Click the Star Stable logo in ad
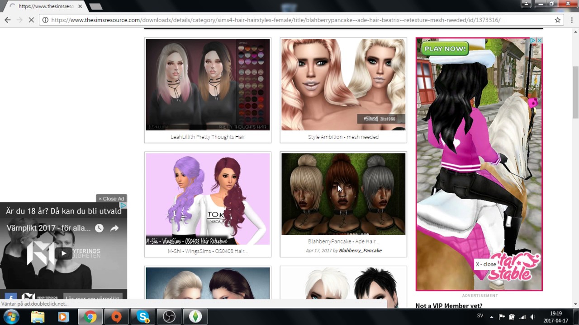The width and height of the screenshot is (579, 325). (516, 267)
